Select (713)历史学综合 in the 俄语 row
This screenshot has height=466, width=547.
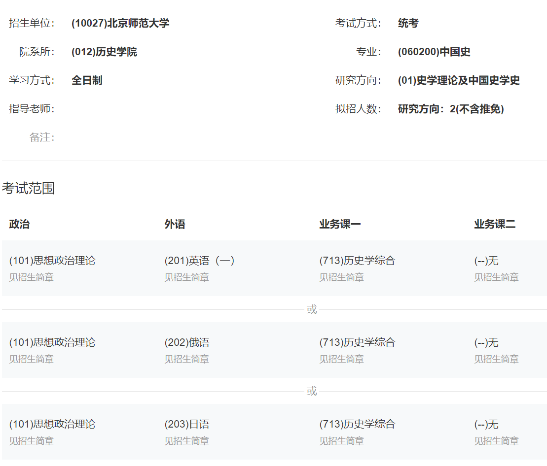pyautogui.click(x=357, y=342)
